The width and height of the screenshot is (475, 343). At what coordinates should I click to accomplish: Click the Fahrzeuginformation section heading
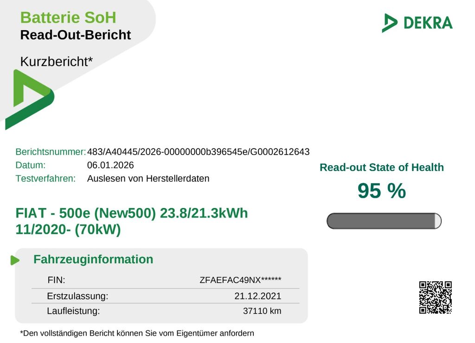[x=93, y=259]
